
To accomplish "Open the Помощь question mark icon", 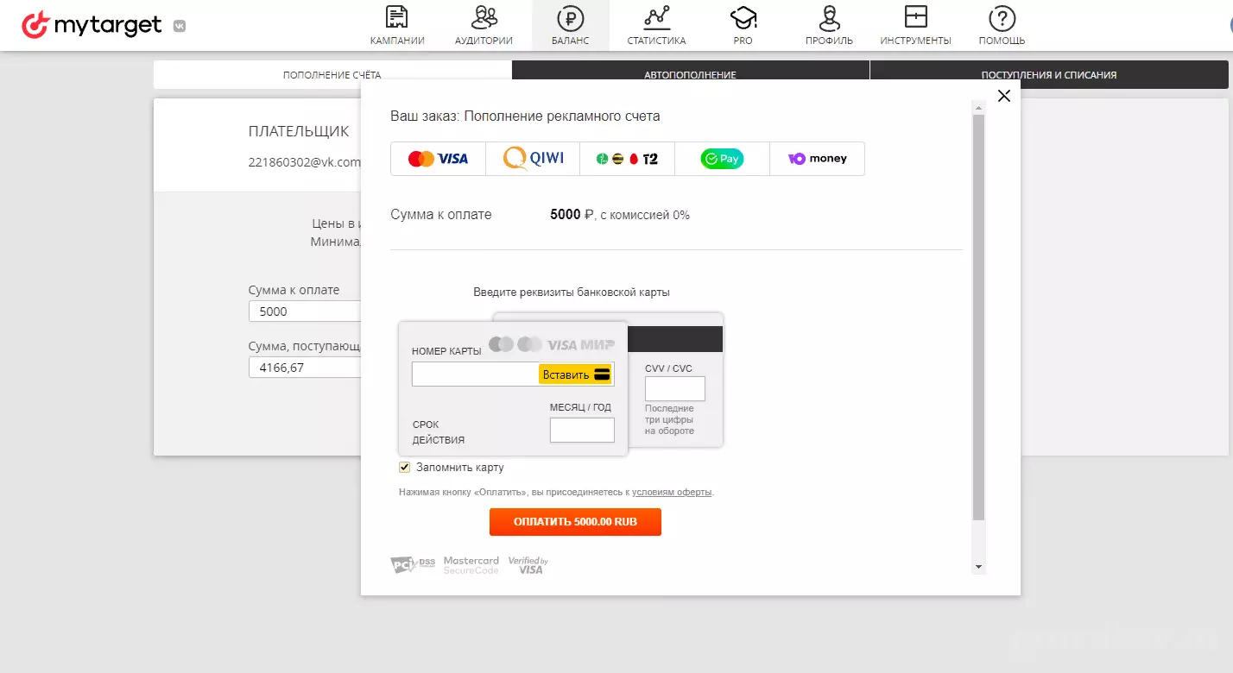I will (x=1002, y=17).
